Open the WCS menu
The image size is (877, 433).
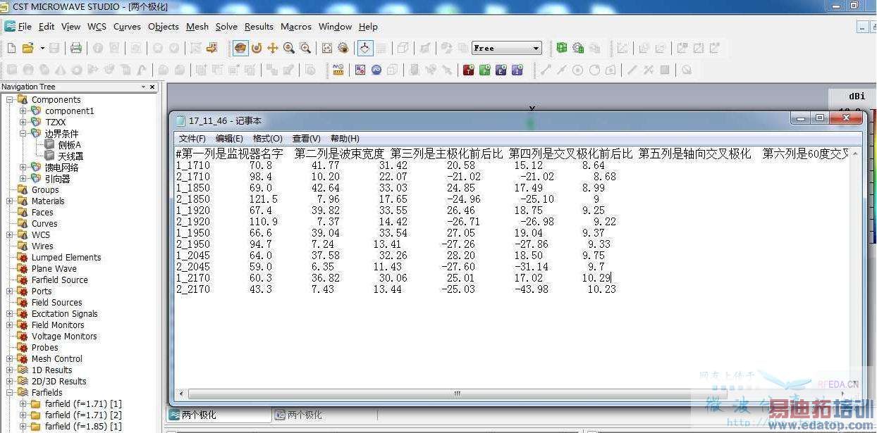point(97,27)
